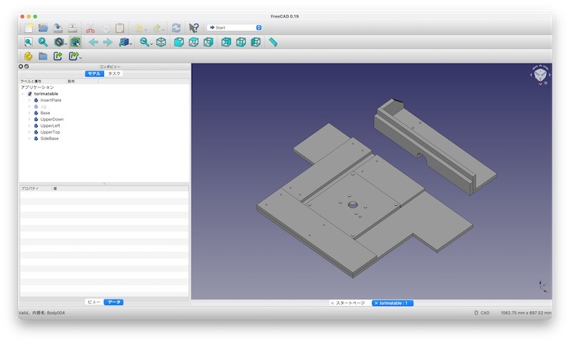Expand the SideBase tree item

click(x=29, y=139)
